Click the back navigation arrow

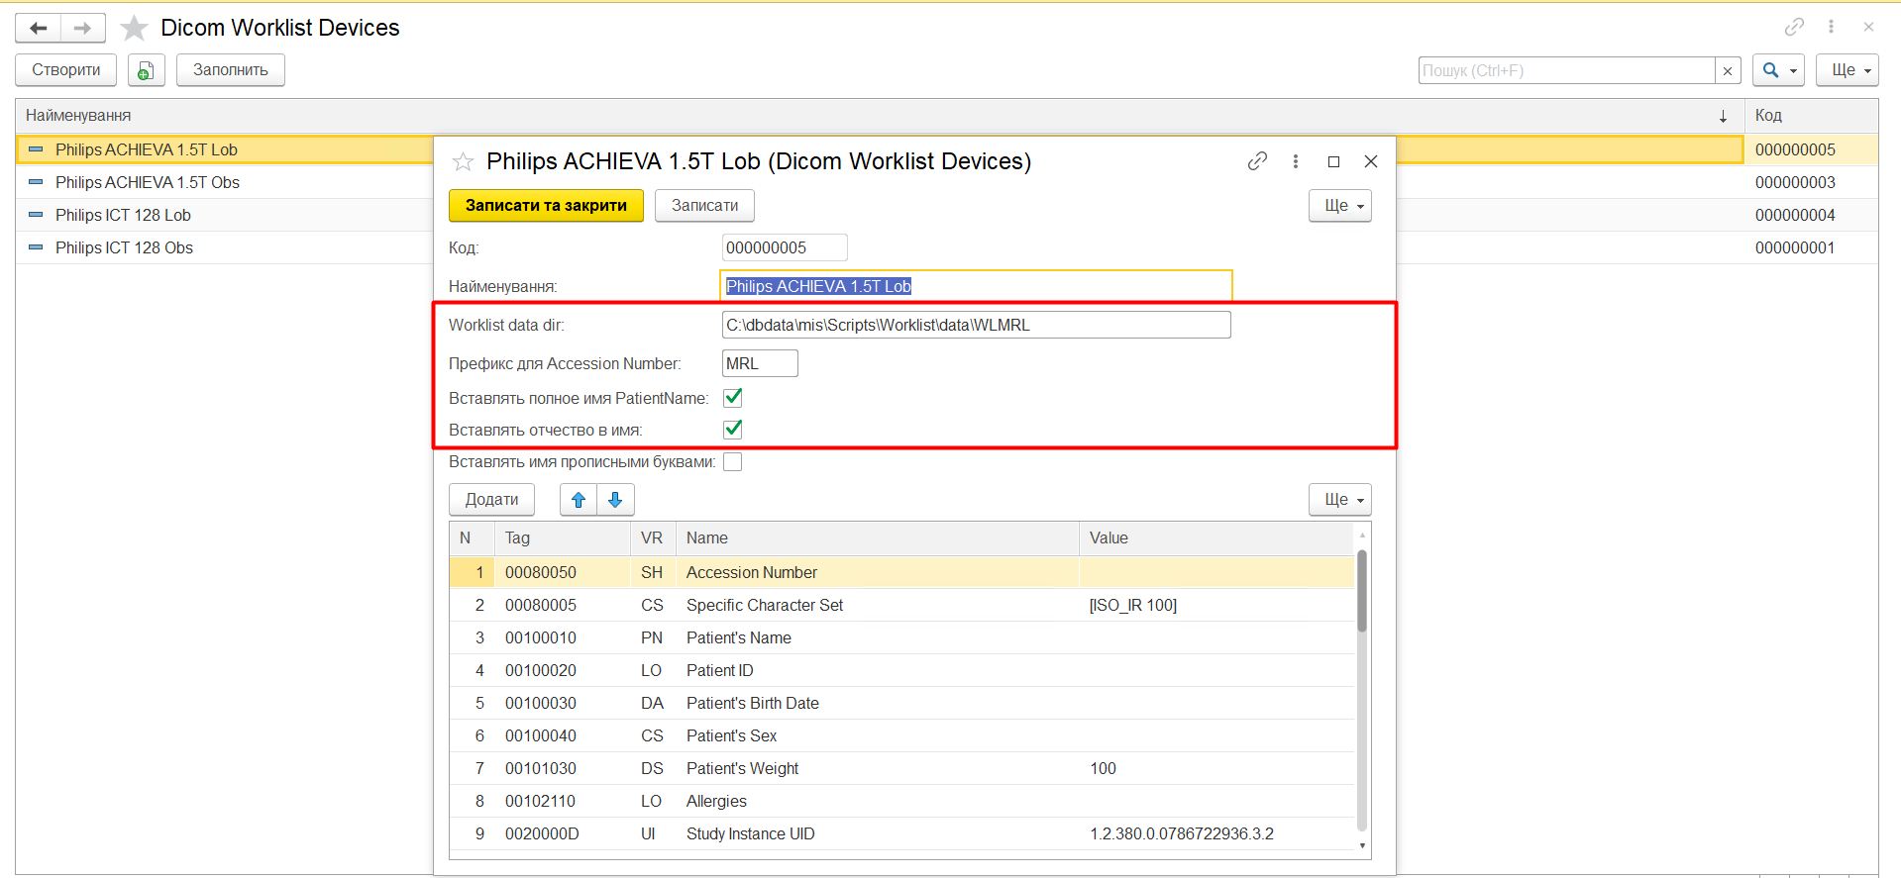coord(39,28)
